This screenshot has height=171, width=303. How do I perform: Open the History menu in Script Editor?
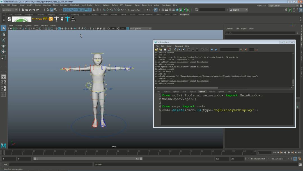(x=169, y=46)
